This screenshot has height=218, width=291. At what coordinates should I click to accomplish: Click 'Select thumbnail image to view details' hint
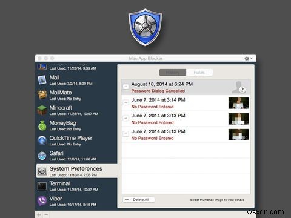(x=217, y=200)
